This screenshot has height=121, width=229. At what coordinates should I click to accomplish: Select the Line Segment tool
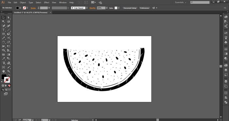coord(9,30)
